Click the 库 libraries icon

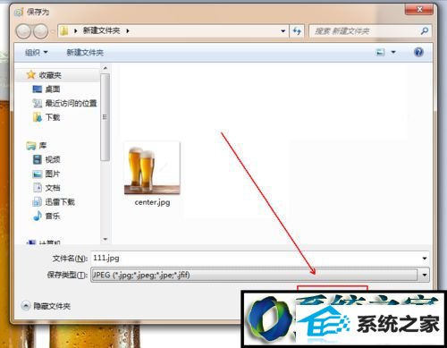point(31,146)
